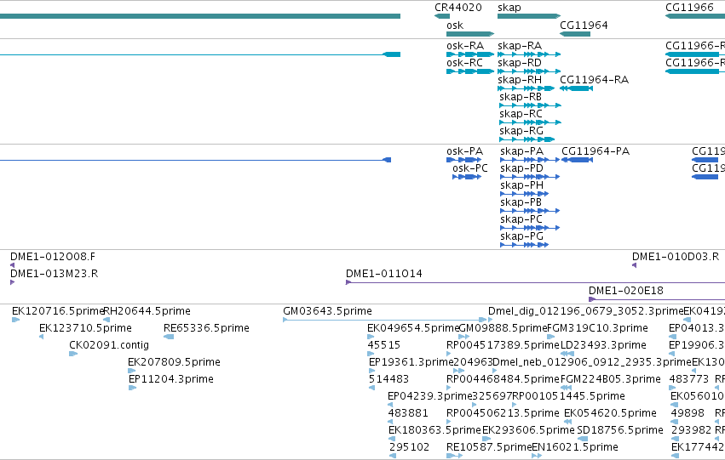Click the skap-RB transcript label
The width and height of the screenshot is (725, 460).
tap(521, 97)
